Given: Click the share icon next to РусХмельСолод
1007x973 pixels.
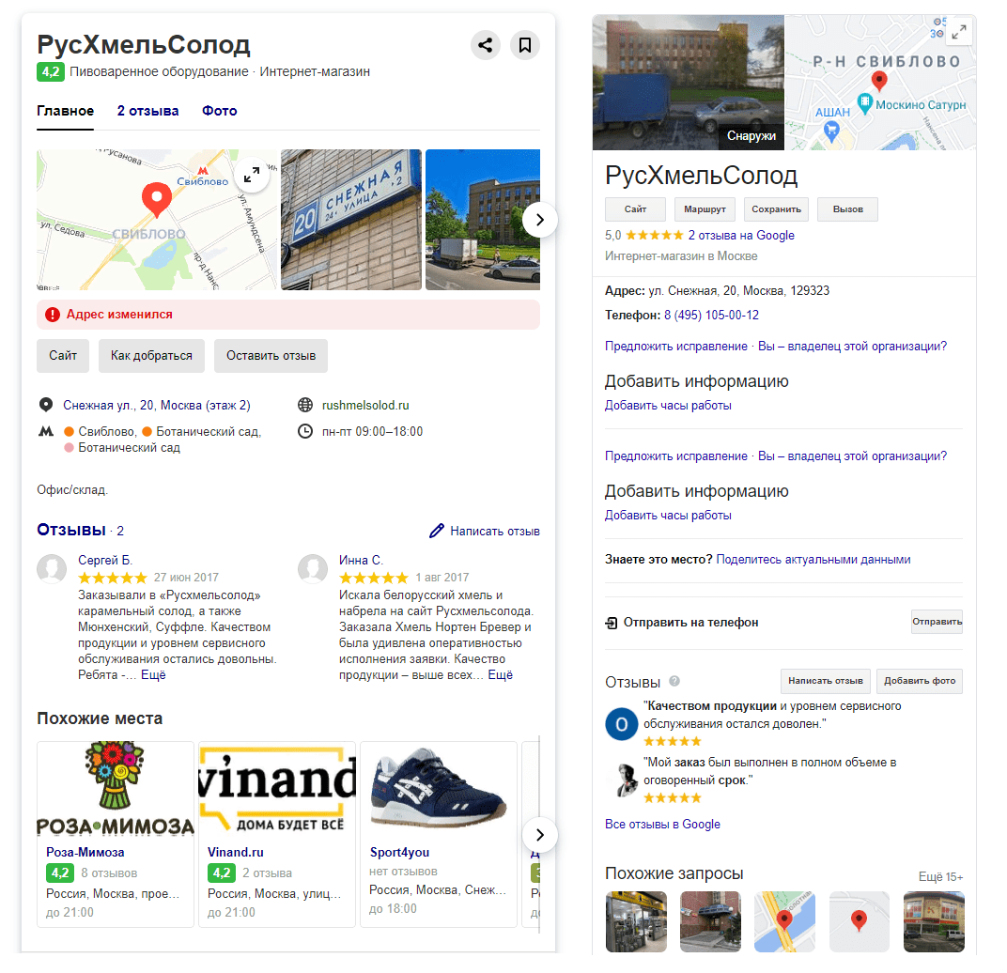Looking at the screenshot, I should click(486, 45).
